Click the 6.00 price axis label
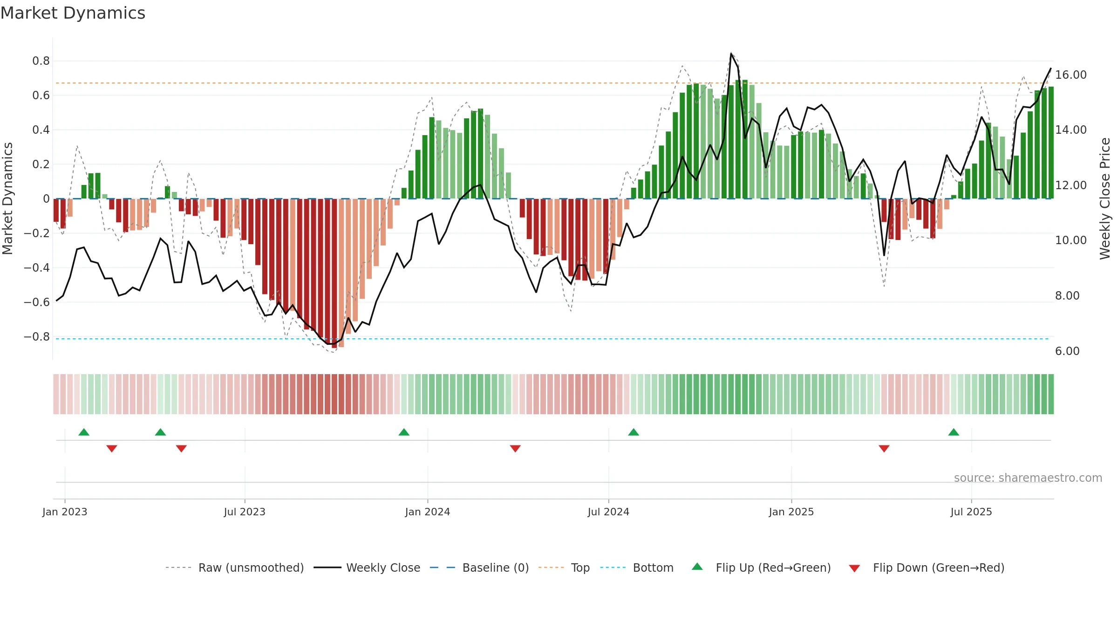Viewport: 1118px width, 629px height. click(1067, 351)
